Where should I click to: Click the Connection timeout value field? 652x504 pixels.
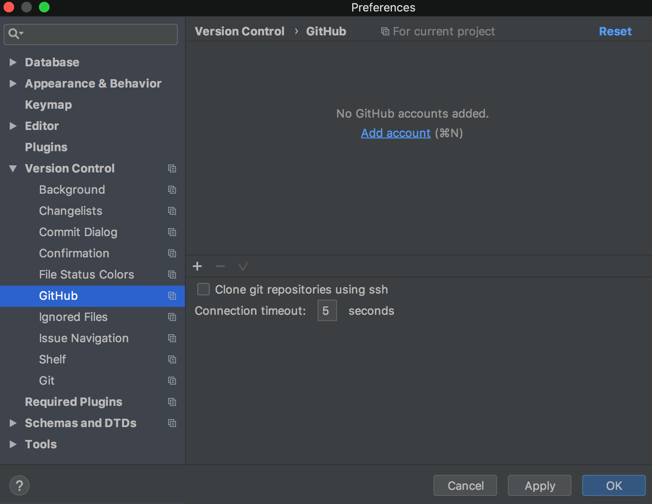(327, 310)
